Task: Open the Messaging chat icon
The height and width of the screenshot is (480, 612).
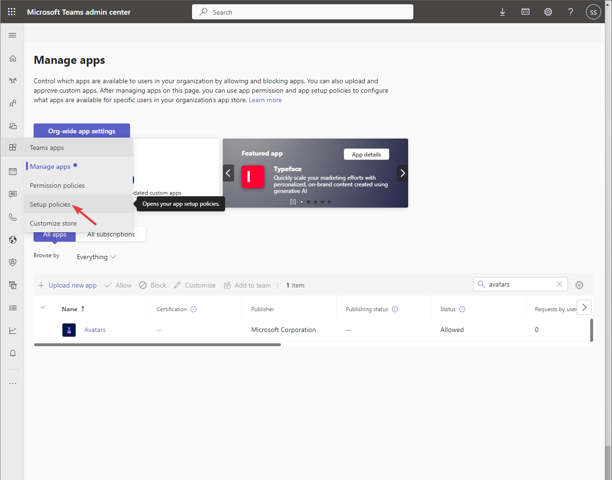Action: 13,194
